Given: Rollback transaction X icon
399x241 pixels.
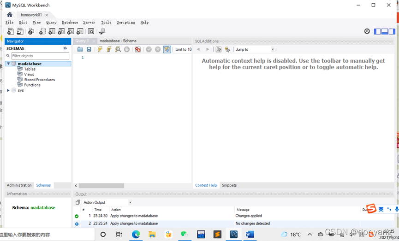Looking at the screenshot, I should click(x=158, y=49).
